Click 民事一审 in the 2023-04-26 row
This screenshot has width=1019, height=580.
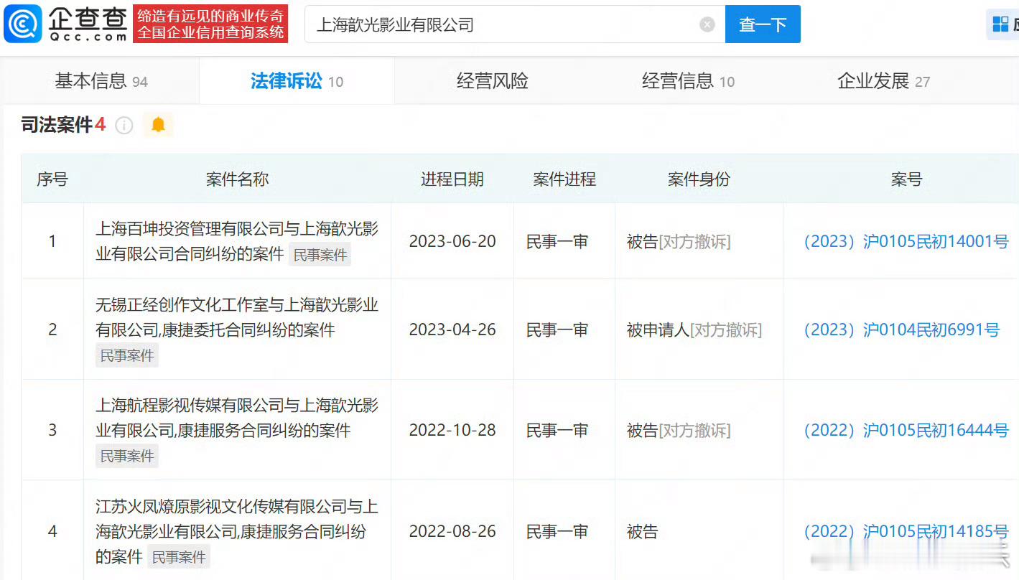coord(557,330)
